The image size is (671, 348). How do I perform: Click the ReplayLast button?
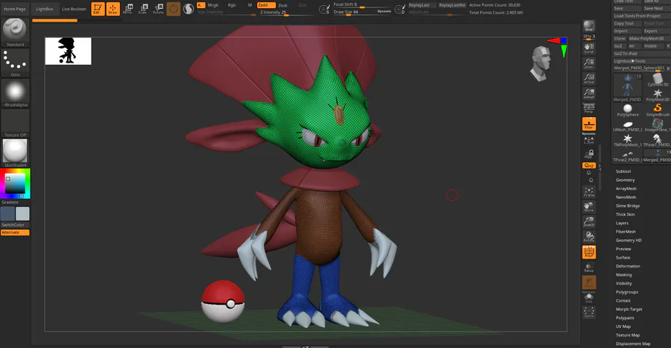421,5
